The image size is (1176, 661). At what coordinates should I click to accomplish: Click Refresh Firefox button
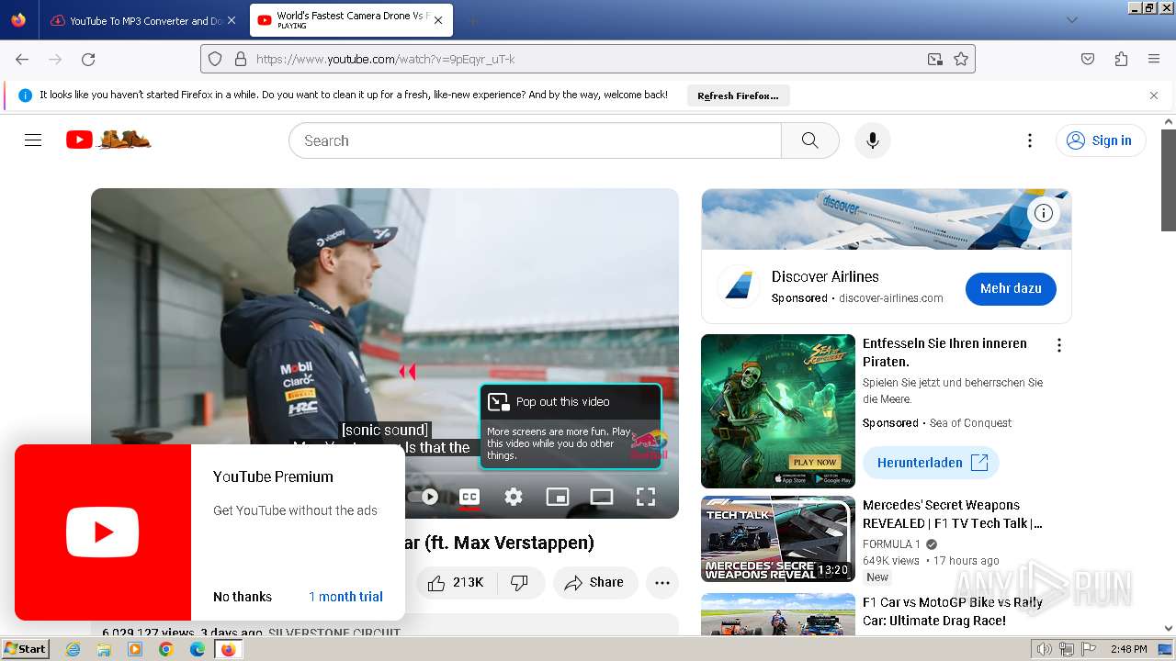[x=738, y=95]
